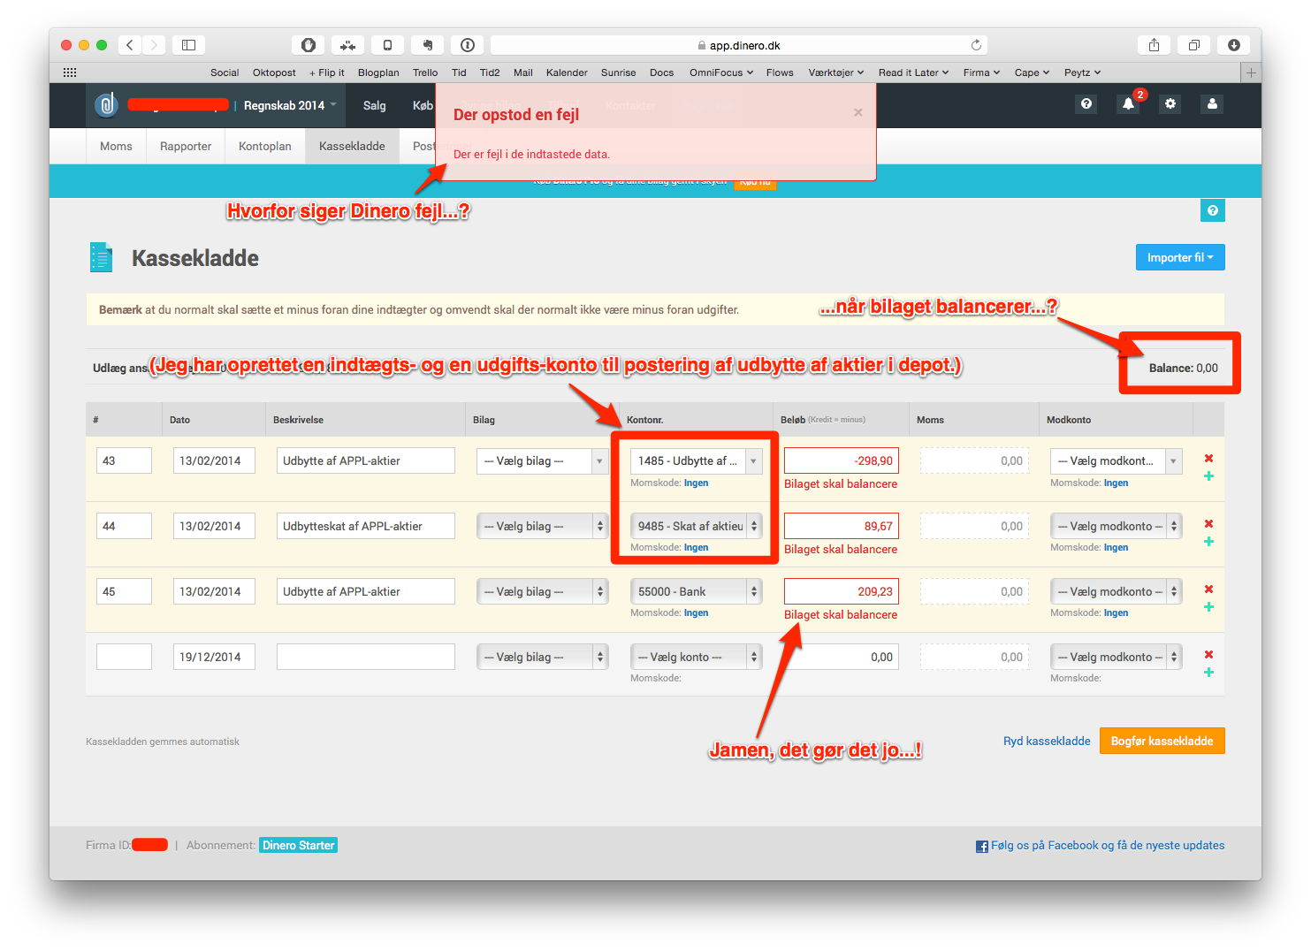Click amount field 209,23

pyautogui.click(x=842, y=591)
